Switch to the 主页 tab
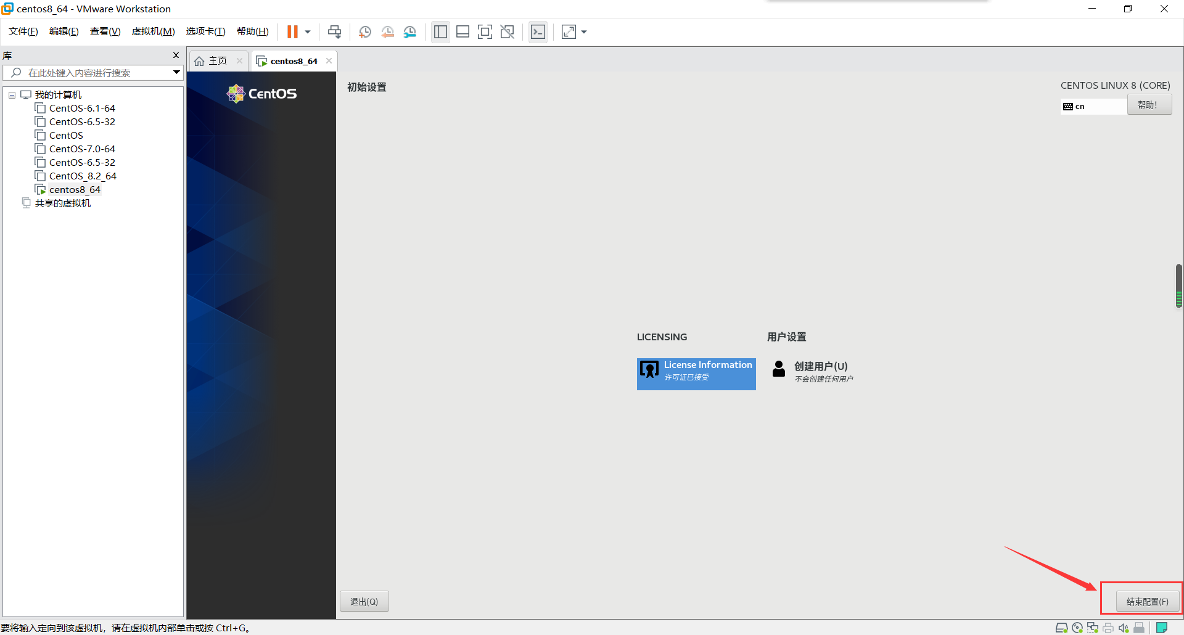Image resolution: width=1184 pixels, height=635 pixels. (x=214, y=60)
